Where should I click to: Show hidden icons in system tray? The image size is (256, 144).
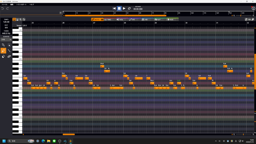pos(216,141)
